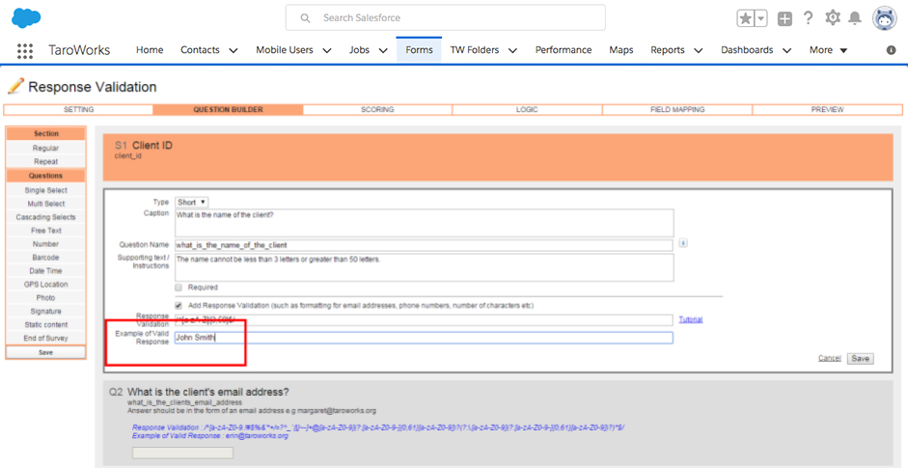The height and width of the screenshot is (468, 908).
Task: Expand the TW Folders chevron
Action: 512,50
